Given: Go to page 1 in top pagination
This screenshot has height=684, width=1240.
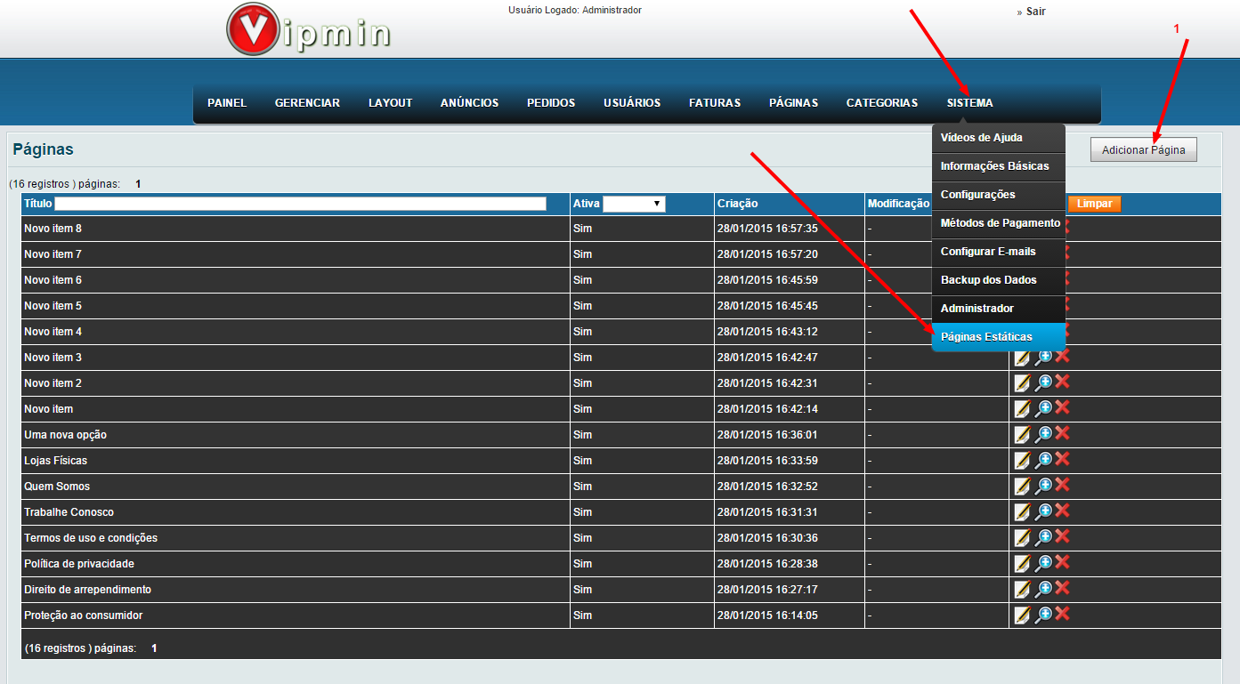Looking at the screenshot, I should point(138,184).
